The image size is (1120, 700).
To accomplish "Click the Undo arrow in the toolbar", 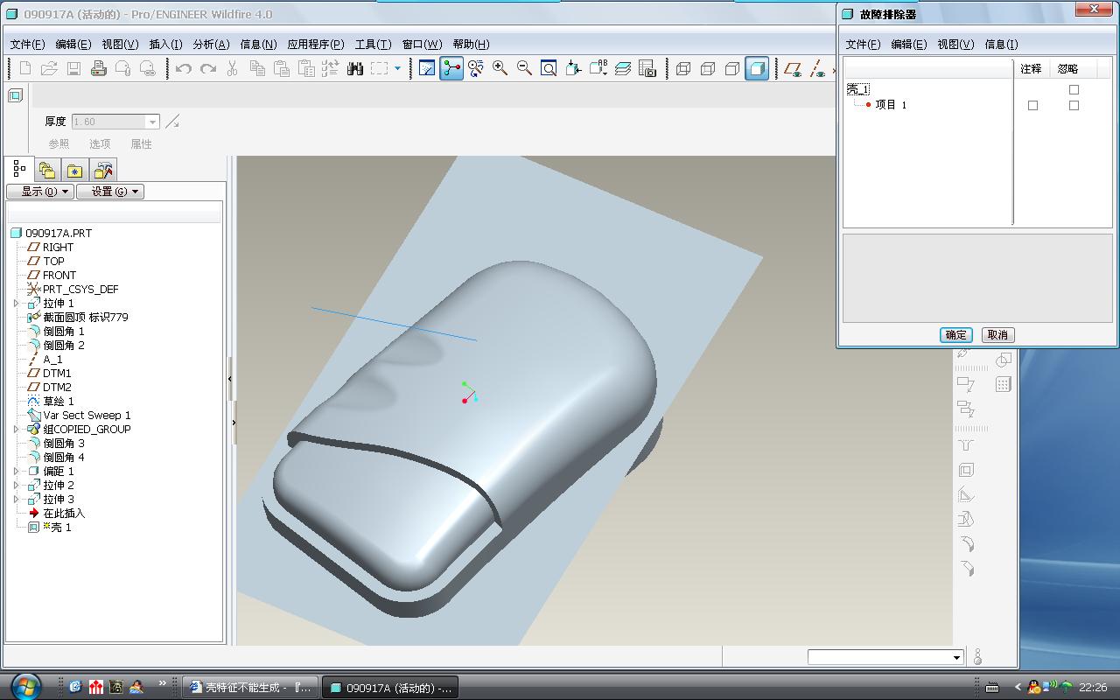I will (184, 68).
